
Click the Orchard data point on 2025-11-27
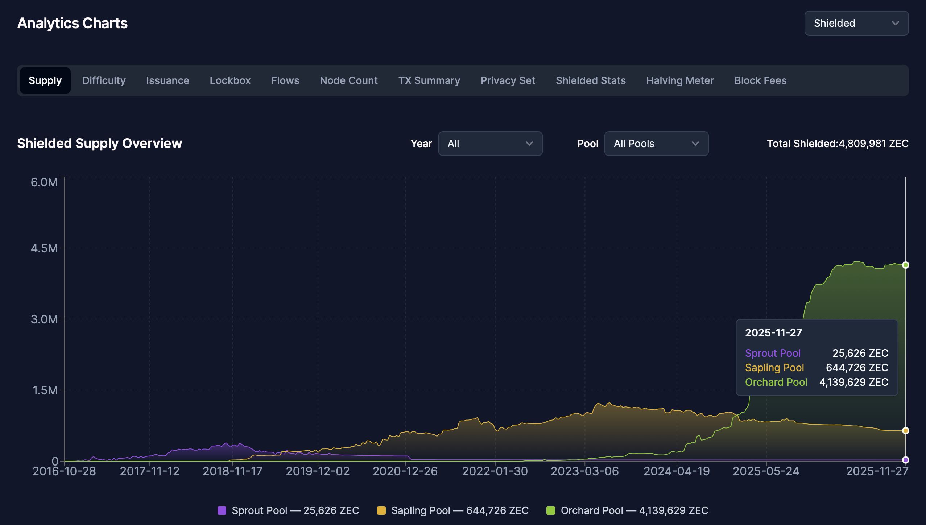[905, 264]
